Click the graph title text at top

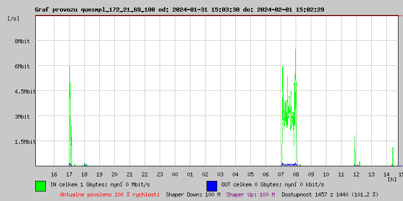180,10
